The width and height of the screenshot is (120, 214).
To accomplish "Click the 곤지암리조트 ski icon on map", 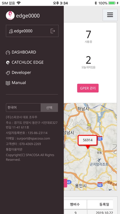I will 99,160.
